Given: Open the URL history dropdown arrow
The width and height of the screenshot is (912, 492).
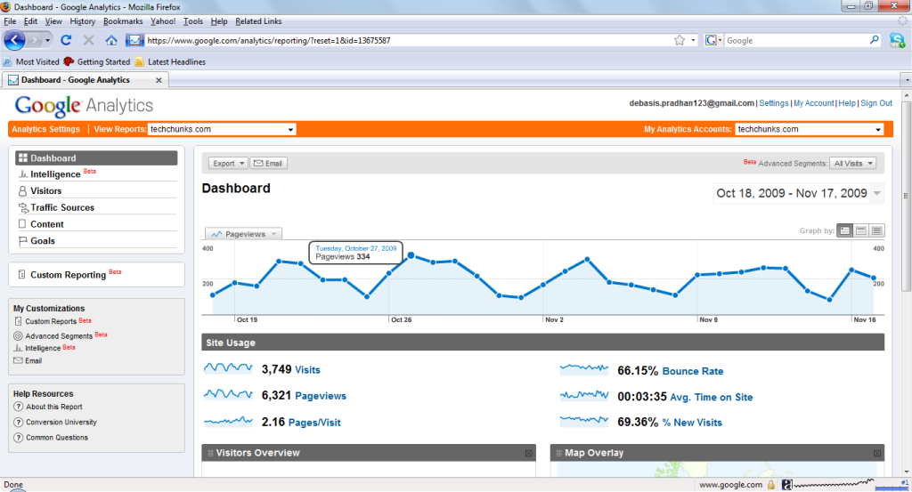Looking at the screenshot, I should 693,40.
